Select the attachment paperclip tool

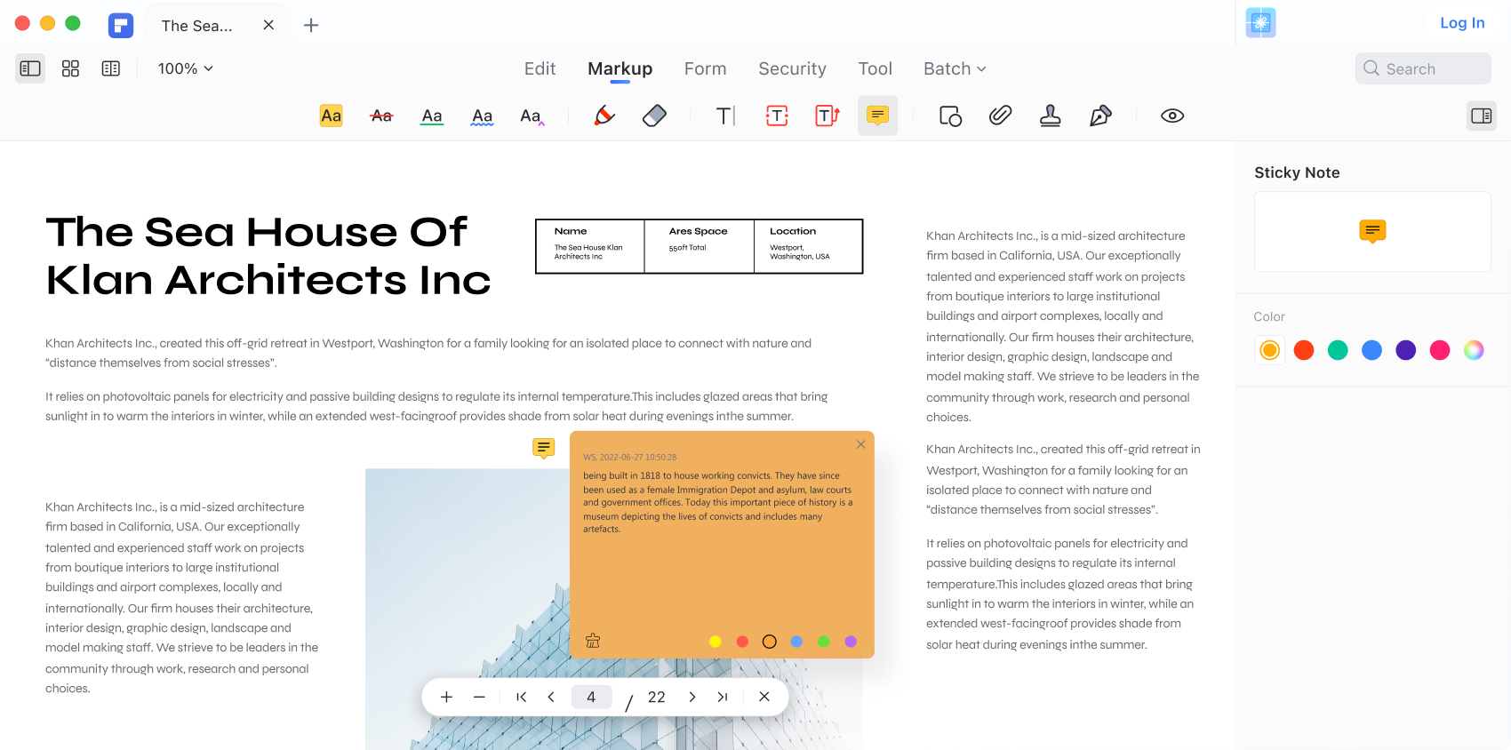click(1000, 116)
